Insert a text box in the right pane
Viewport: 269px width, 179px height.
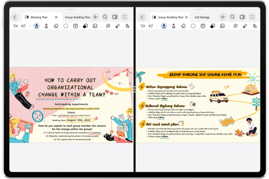point(203,26)
